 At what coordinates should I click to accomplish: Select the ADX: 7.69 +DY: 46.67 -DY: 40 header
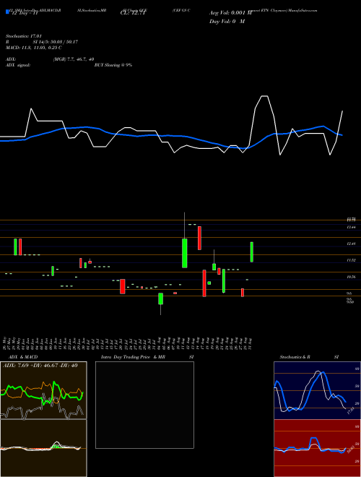coord(40,366)
